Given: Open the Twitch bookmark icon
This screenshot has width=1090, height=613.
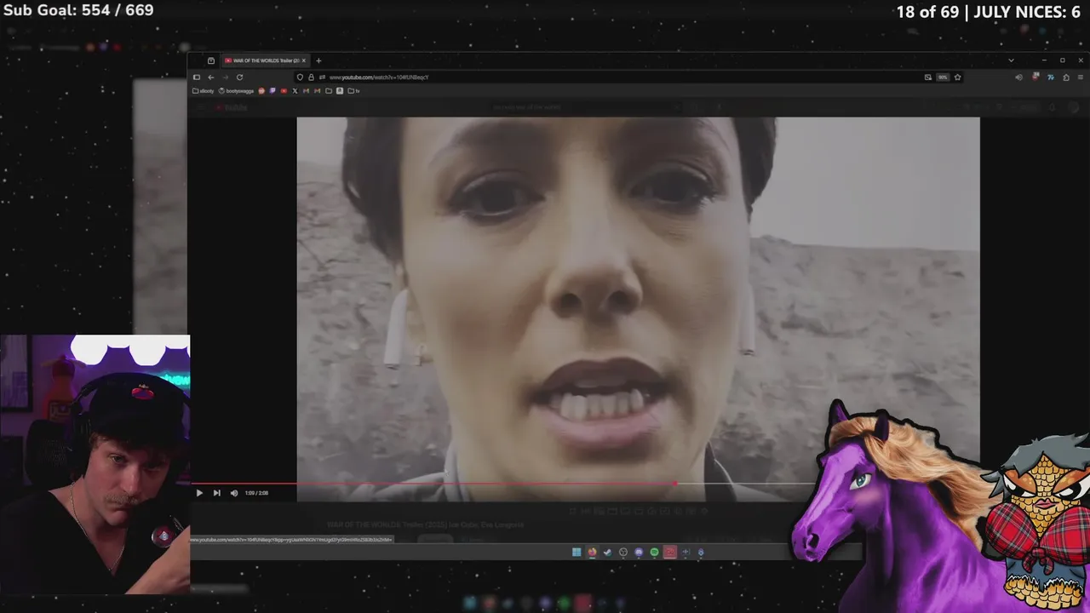Looking at the screenshot, I should 272,91.
